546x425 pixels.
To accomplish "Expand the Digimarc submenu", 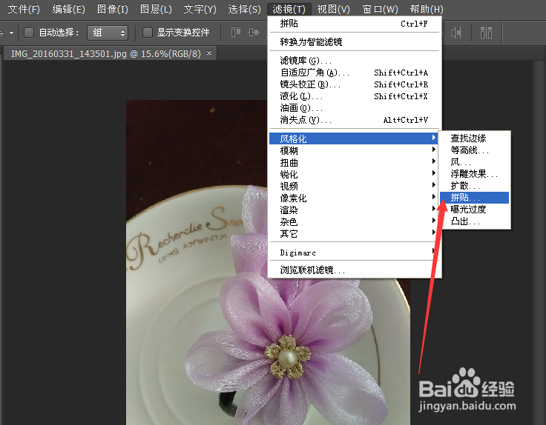I will coord(355,252).
